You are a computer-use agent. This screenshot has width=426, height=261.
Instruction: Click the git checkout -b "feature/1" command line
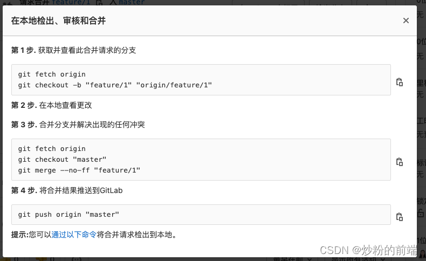click(115, 85)
